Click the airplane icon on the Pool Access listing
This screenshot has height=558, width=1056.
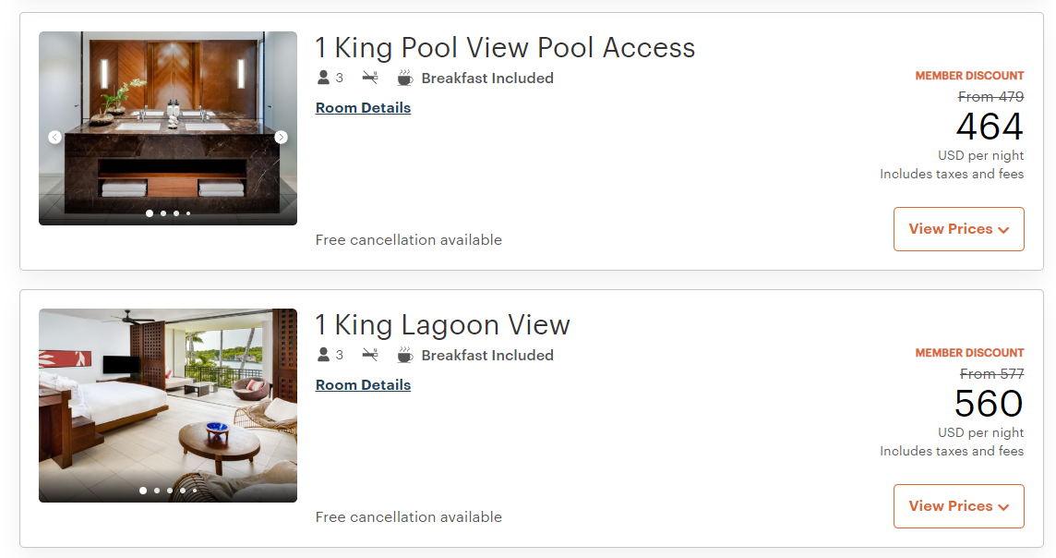tap(370, 78)
